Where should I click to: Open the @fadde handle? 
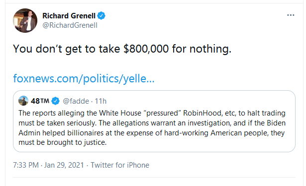click(x=76, y=101)
